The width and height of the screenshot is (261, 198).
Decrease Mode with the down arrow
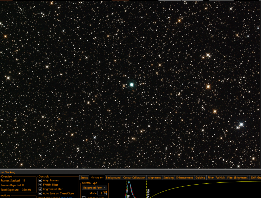(x=105, y=194)
